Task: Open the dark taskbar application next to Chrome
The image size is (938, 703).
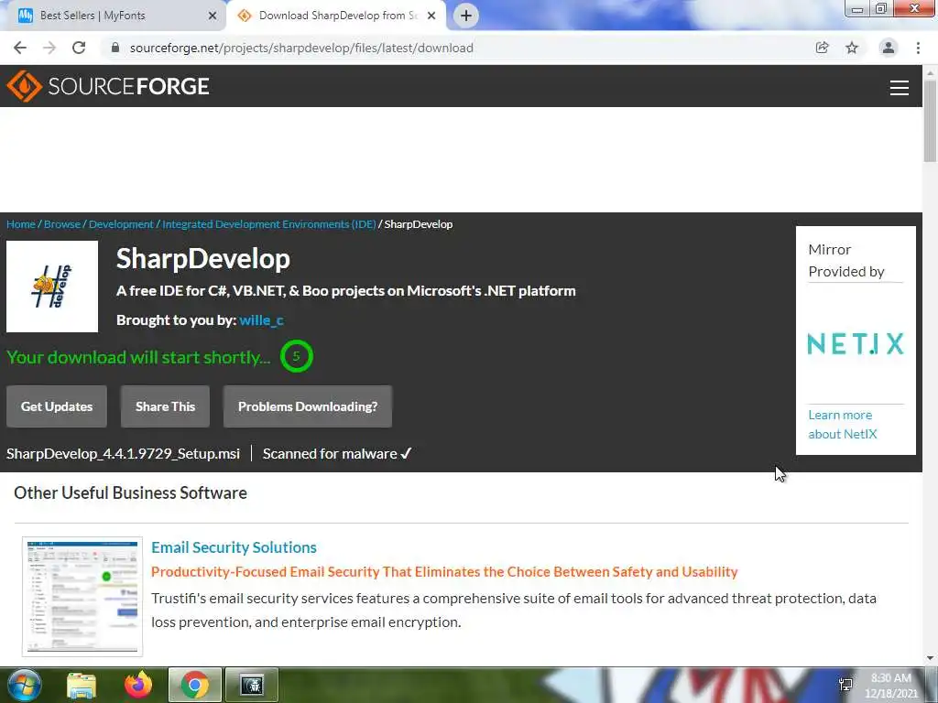Action: pos(252,686)
